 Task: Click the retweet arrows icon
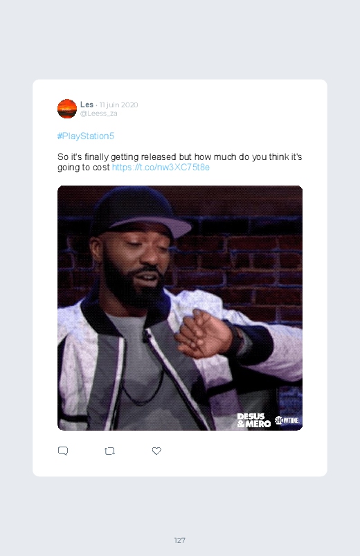pos(109,451)
